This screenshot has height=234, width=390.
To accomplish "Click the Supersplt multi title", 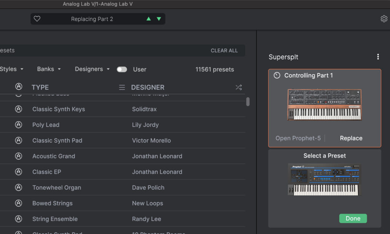I will 283,57.
